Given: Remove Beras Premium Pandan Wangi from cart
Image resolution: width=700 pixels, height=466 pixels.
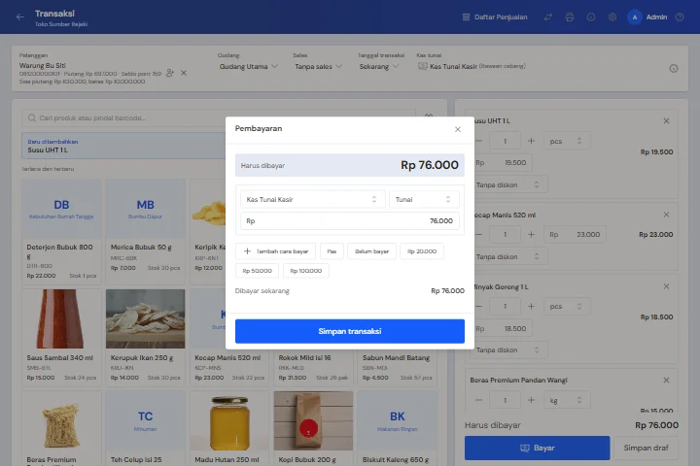Looking at the screenshot, I should [x=666, y=380].
